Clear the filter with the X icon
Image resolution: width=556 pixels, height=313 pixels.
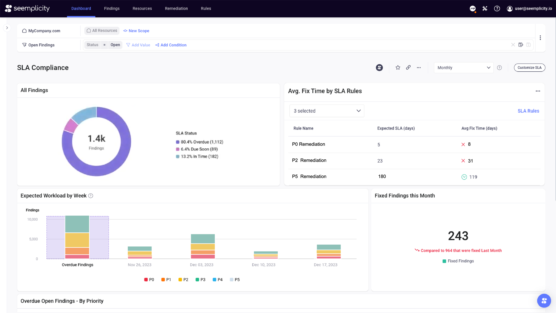click(x=513, y=45)
